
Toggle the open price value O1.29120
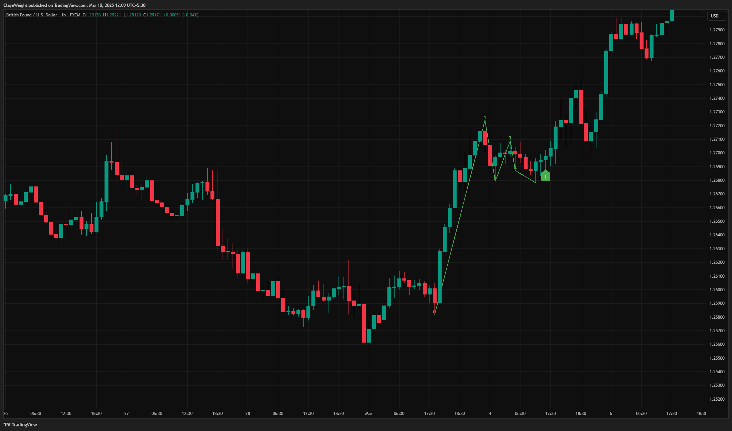click(x=91, y=15)
